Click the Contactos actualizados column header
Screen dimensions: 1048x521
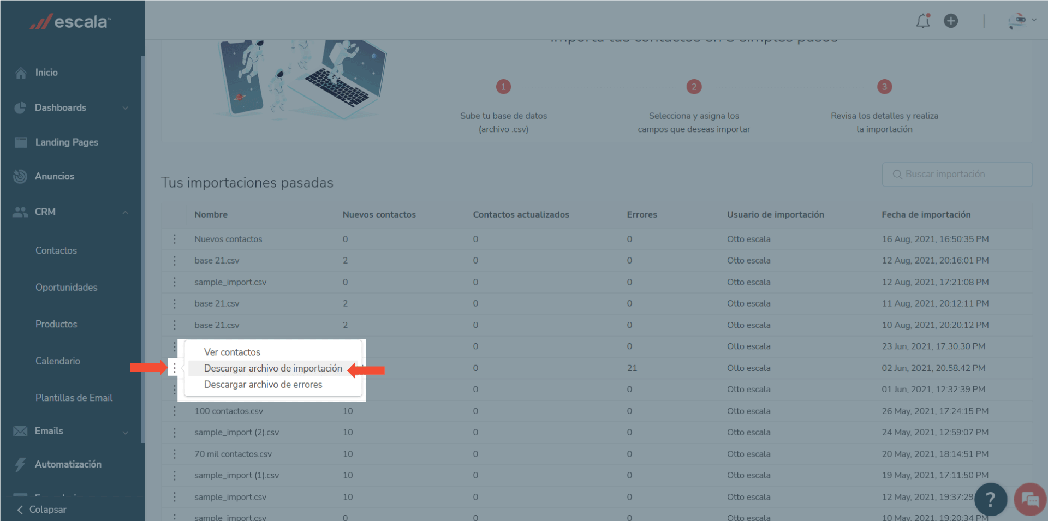[x=521, y=214]
